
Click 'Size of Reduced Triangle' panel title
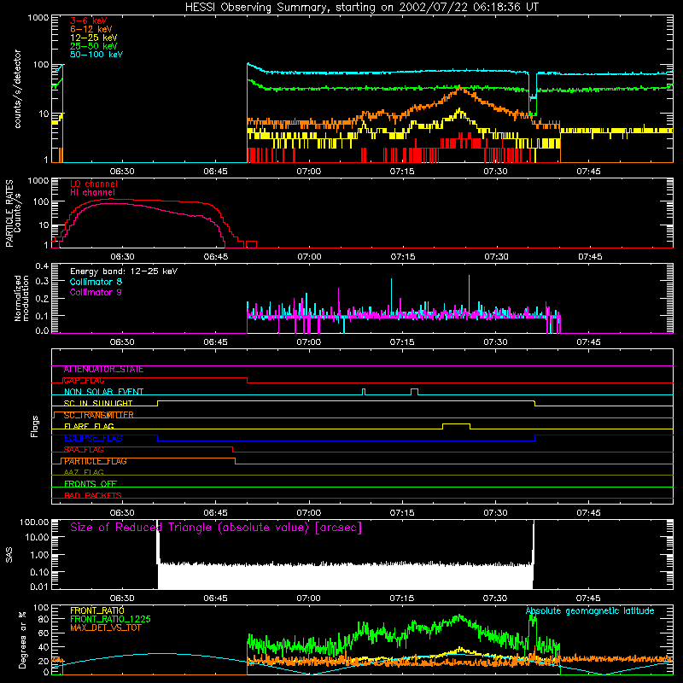pos(216,528)
